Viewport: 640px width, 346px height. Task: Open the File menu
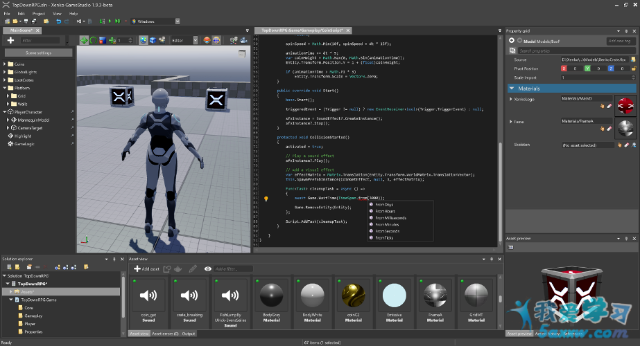7,13
